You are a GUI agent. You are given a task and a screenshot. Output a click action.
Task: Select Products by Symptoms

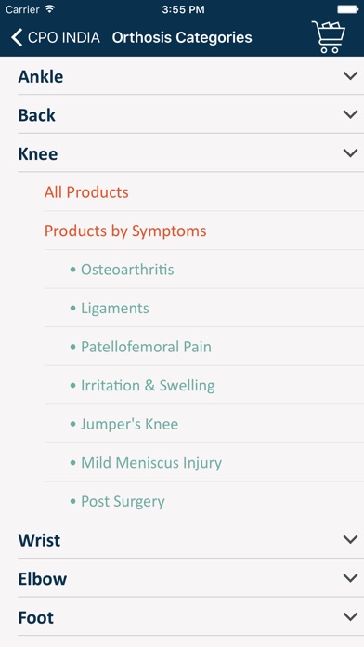point(125,231)
